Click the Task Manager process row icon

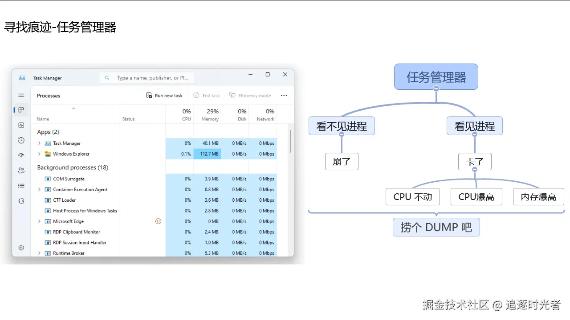tap(48, 143)
